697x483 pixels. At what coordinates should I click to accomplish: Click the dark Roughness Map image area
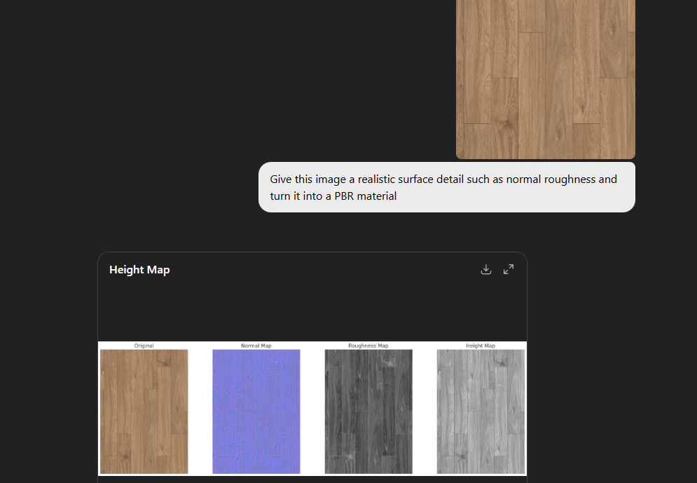click(368, 411)
